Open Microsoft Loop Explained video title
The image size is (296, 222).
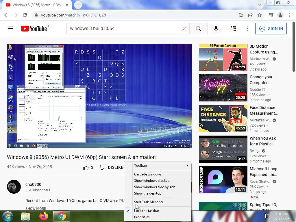click(263, 172)
